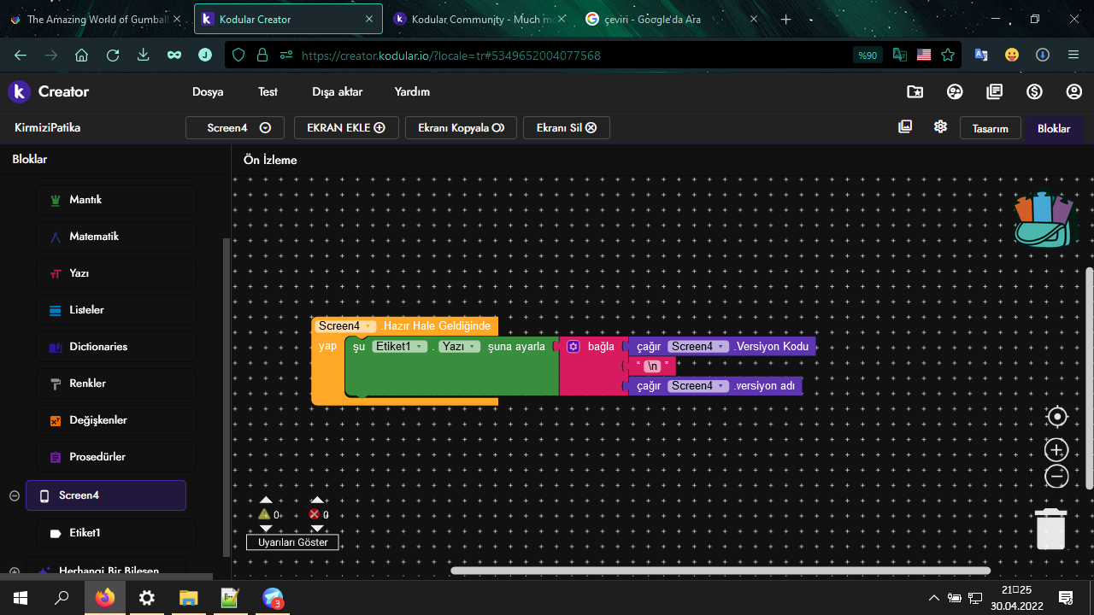Open the palette theme icon in the top bar

[955, 91]
